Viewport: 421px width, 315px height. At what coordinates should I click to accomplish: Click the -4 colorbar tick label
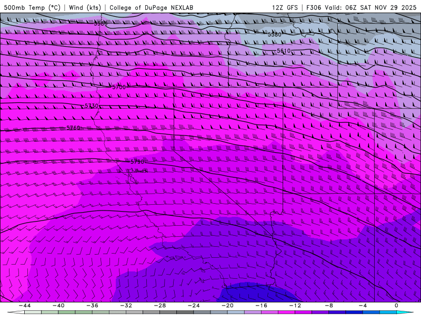click(363, 306)
